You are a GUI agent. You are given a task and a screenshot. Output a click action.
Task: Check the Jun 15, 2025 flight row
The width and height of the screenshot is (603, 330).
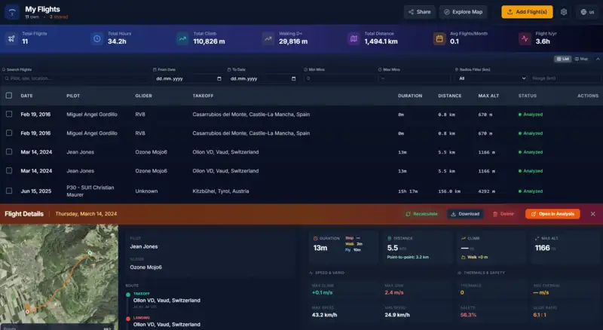pos(9,191)
